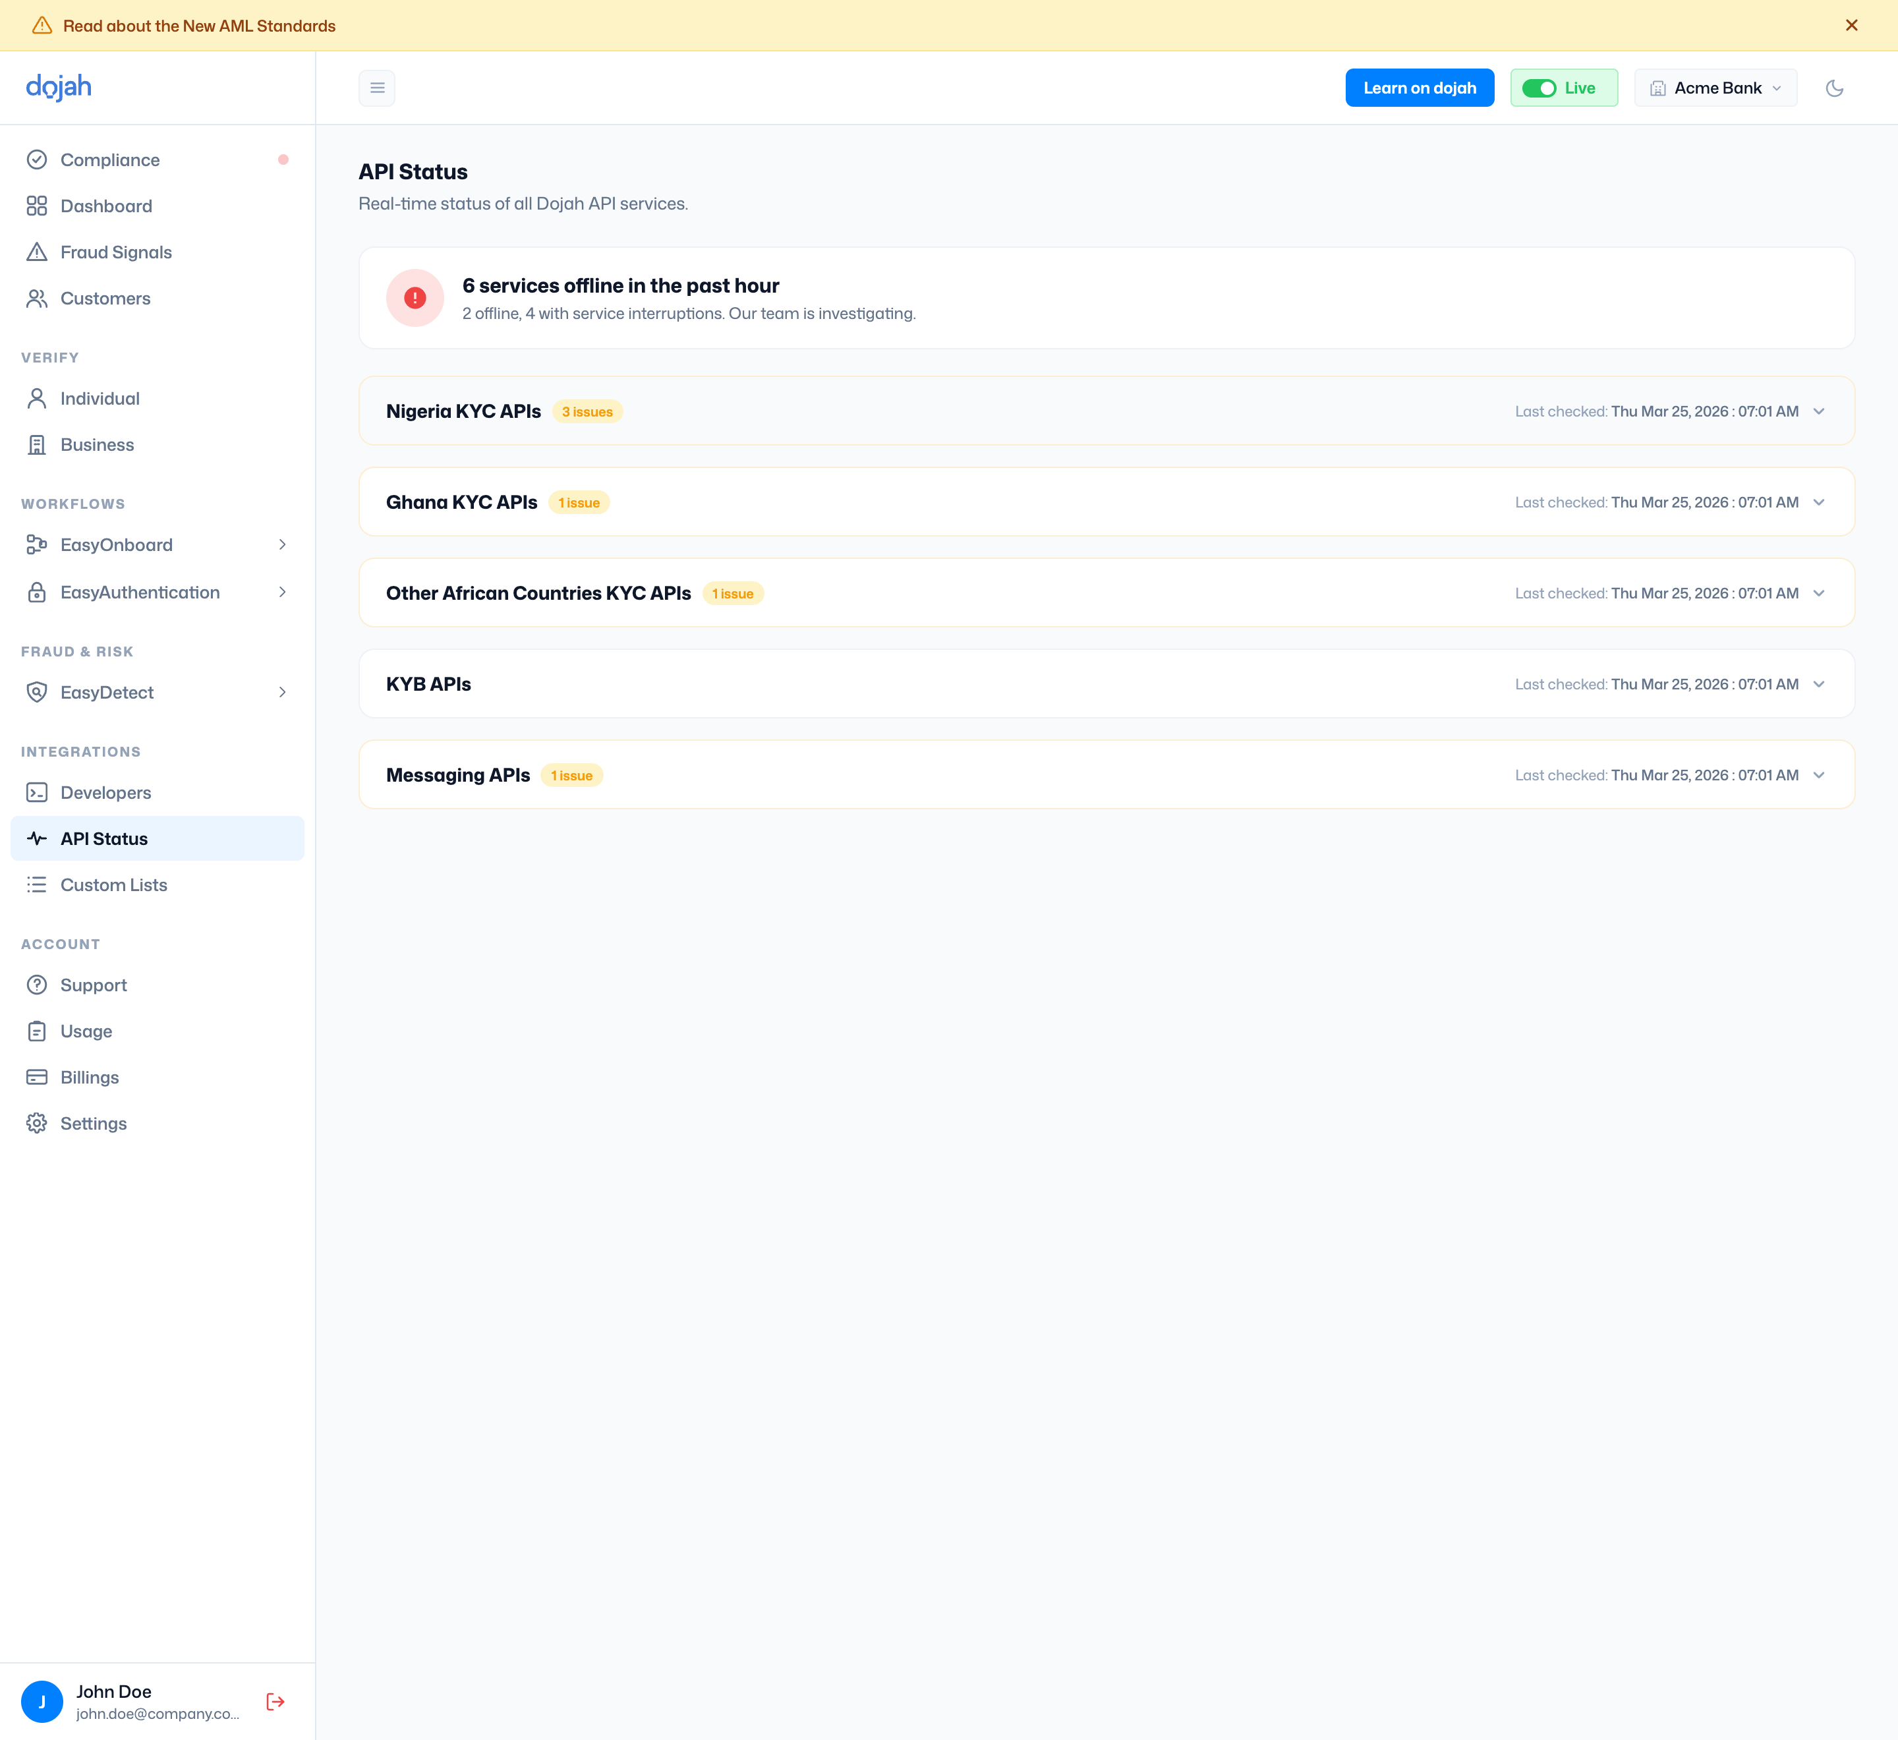Expand the KYB APIs section chevron
The width and height of the screenshot is (1898, 1740).
click(x=1819, y=683)
